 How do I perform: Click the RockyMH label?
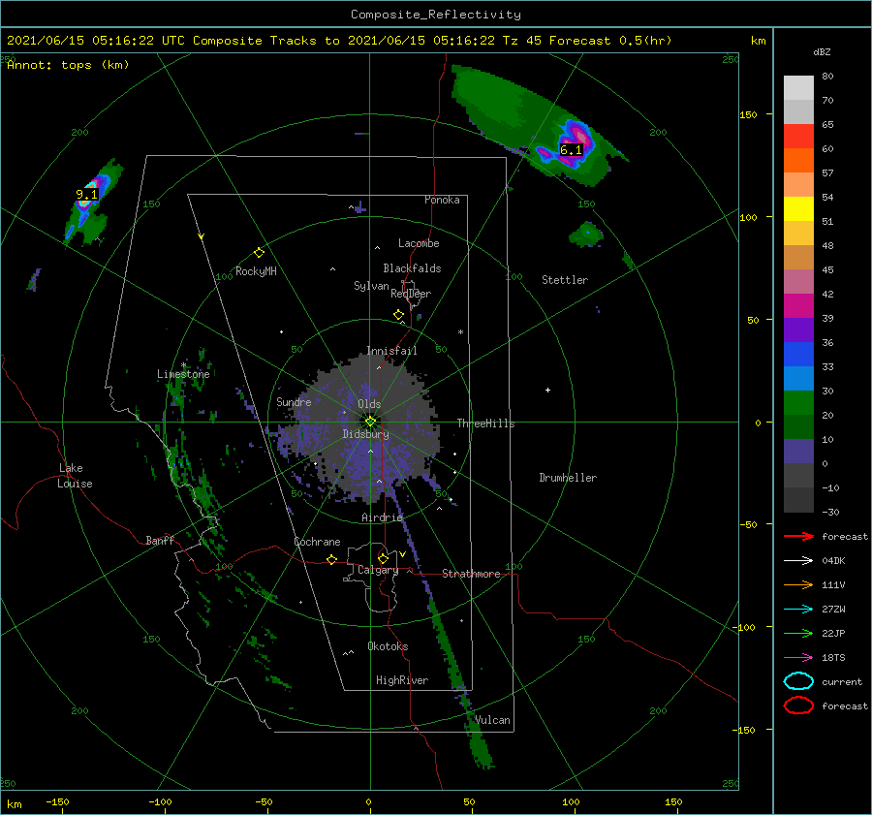[256, 271]
